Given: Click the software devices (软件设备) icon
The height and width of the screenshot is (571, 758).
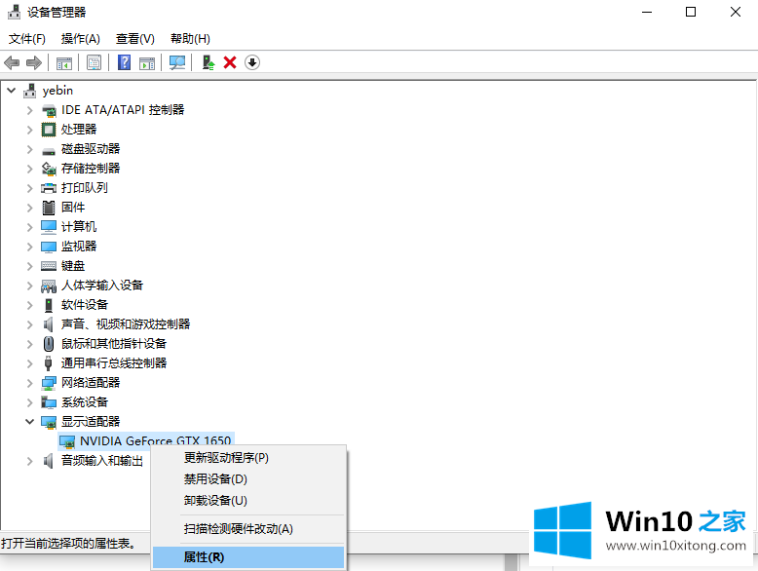Looking at the screenshot, I should click(49, 305).
